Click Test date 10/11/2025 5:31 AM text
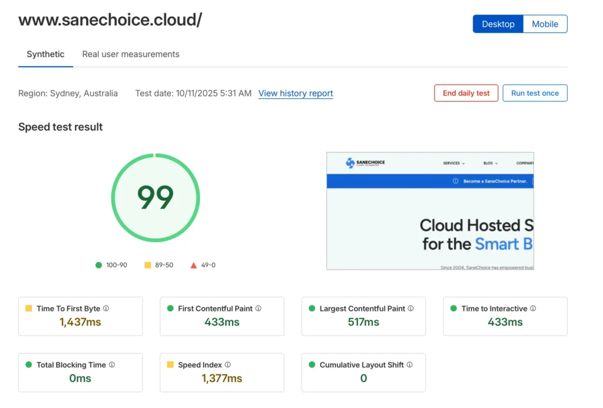Screen dimensions: 603x408 pos(193,94)
